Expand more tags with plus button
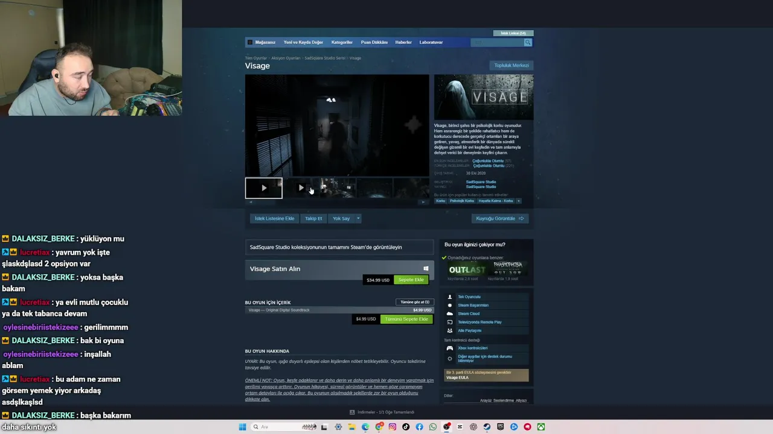 pyautogui.click(x=518, y=201)
